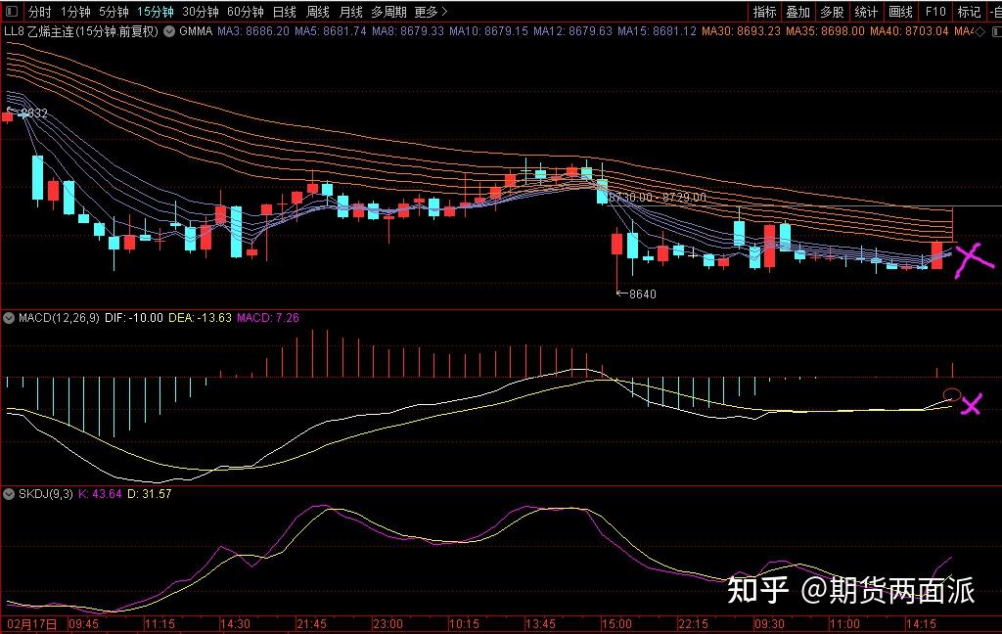Click the MA12: 8679.63 value

572,30
